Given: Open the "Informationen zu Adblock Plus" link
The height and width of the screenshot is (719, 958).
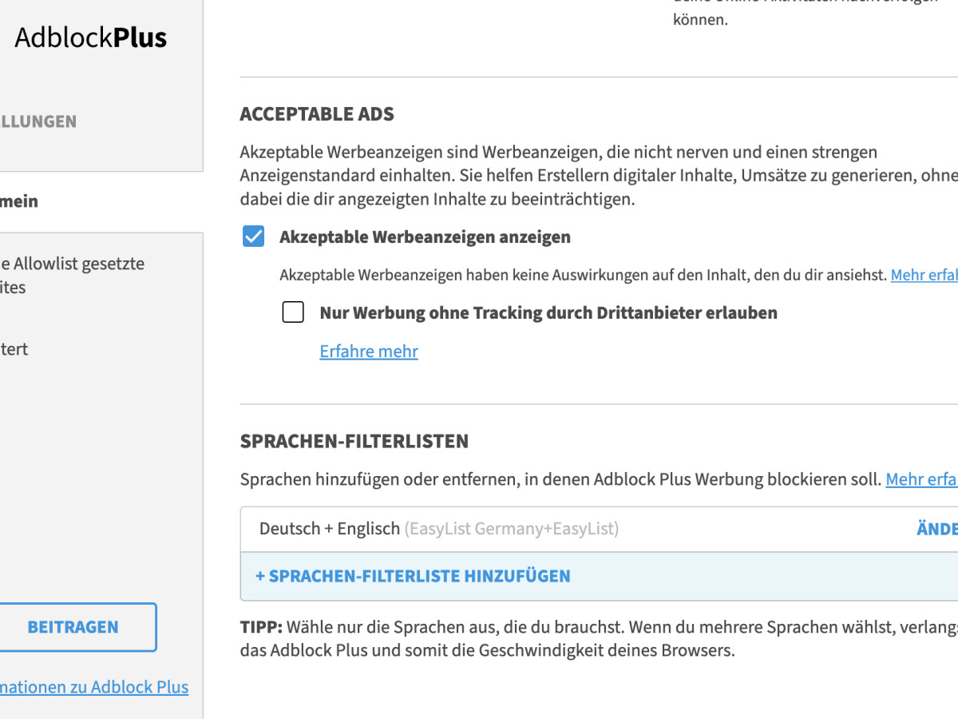Looking at the screenshot, I should click(x=94, y=687).
